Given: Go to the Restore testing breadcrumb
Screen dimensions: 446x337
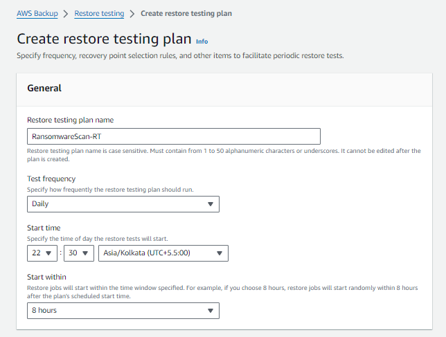Looking at the screenshot, I should 99,13.
